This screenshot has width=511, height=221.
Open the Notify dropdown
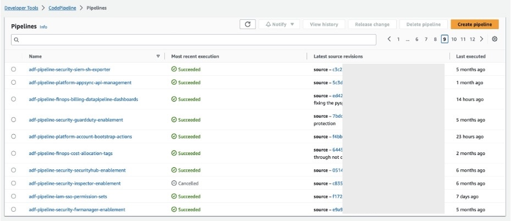click(x=280, y=24)
